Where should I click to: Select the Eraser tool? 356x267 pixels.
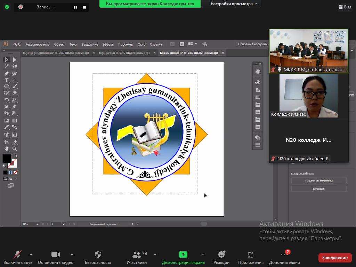coord(15,92)
